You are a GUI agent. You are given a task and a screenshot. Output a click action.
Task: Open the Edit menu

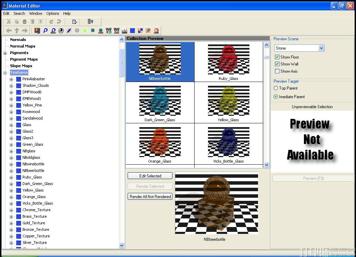[x=6, y=13]
